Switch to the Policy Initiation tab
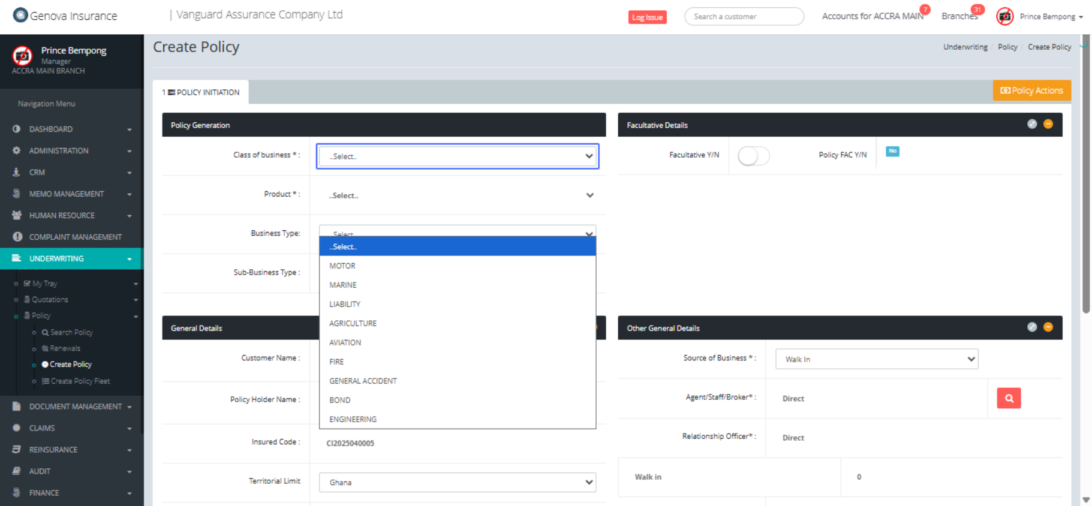This screenshot has height=506, width=1092. [201, 92]
